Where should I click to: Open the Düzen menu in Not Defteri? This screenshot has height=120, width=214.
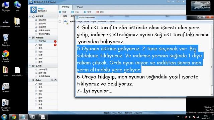[87, 22]
